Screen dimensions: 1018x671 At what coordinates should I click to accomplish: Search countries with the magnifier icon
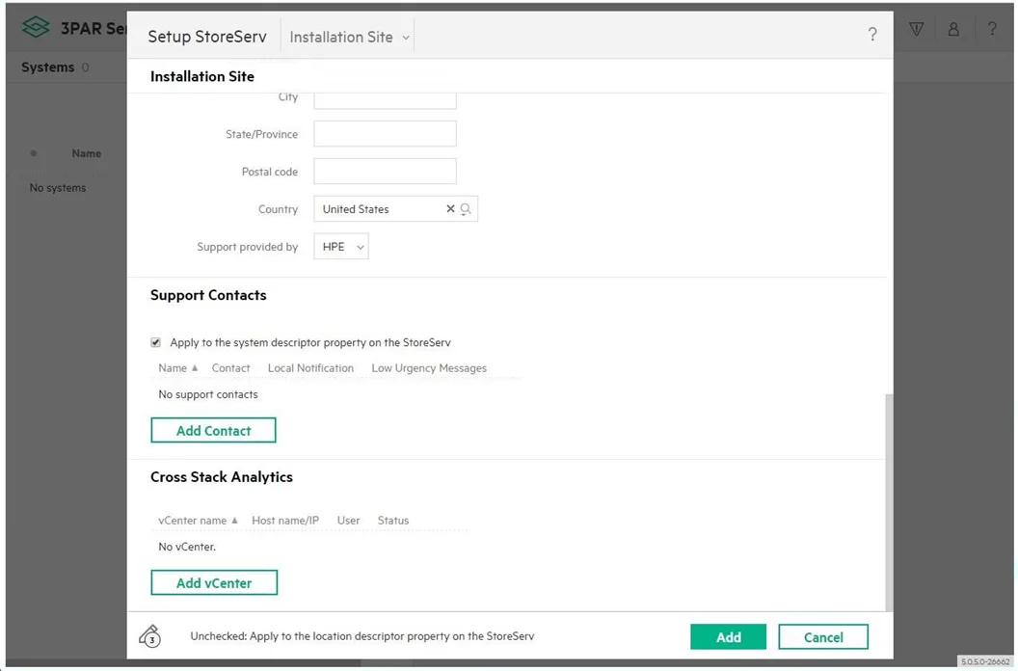(x=466, y=208)
